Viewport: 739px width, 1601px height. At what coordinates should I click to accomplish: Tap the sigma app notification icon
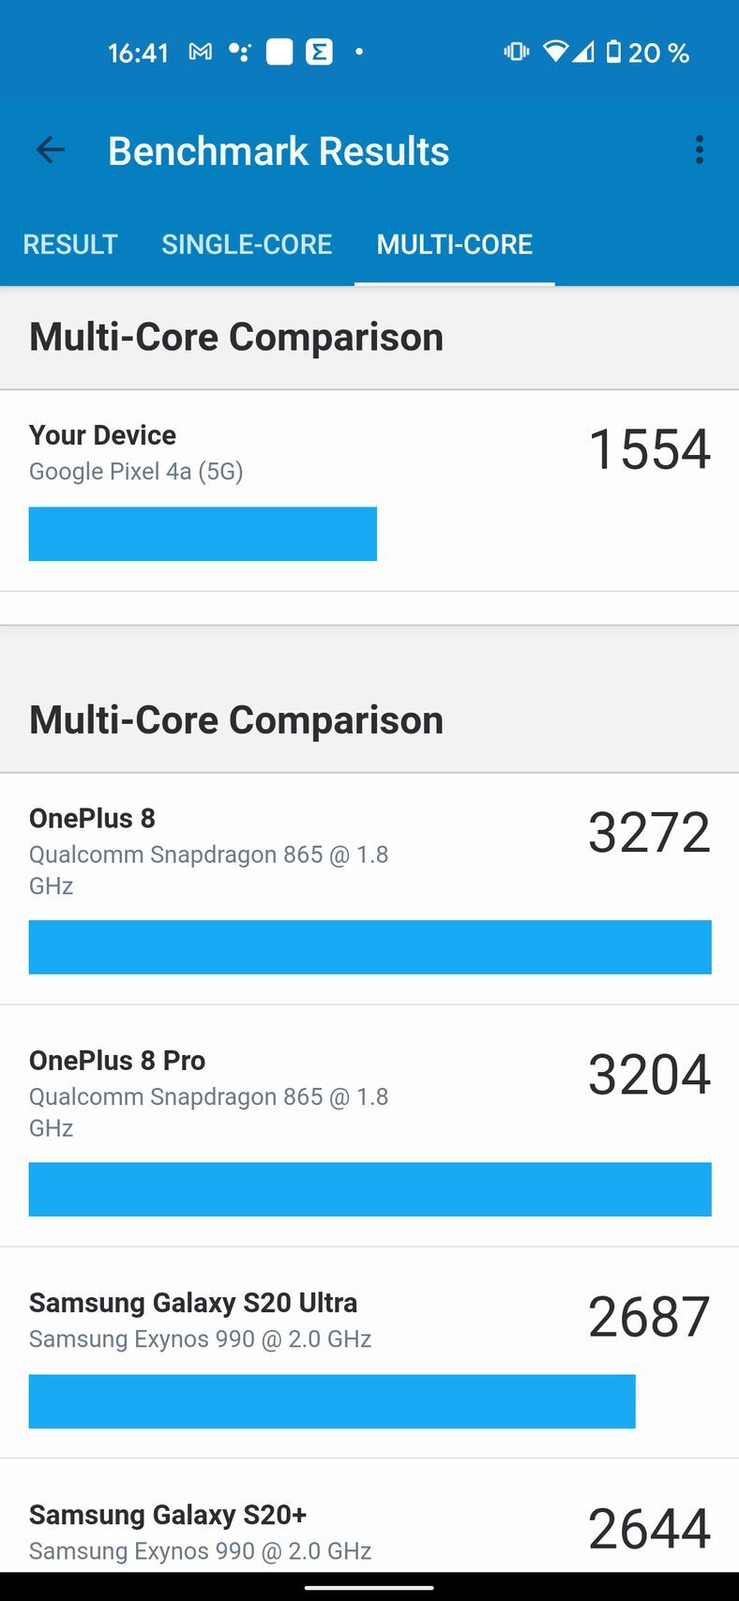(320, 52)
